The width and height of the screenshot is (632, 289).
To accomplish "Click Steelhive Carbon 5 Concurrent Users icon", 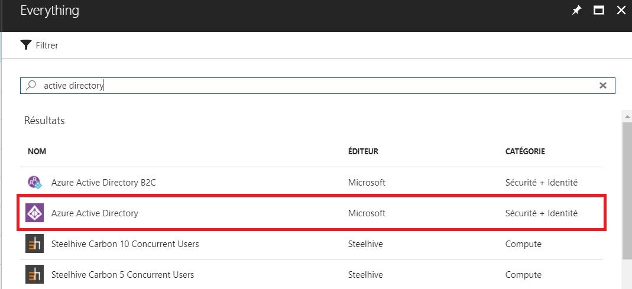I will pyautogui.click(x=34, y=274).
